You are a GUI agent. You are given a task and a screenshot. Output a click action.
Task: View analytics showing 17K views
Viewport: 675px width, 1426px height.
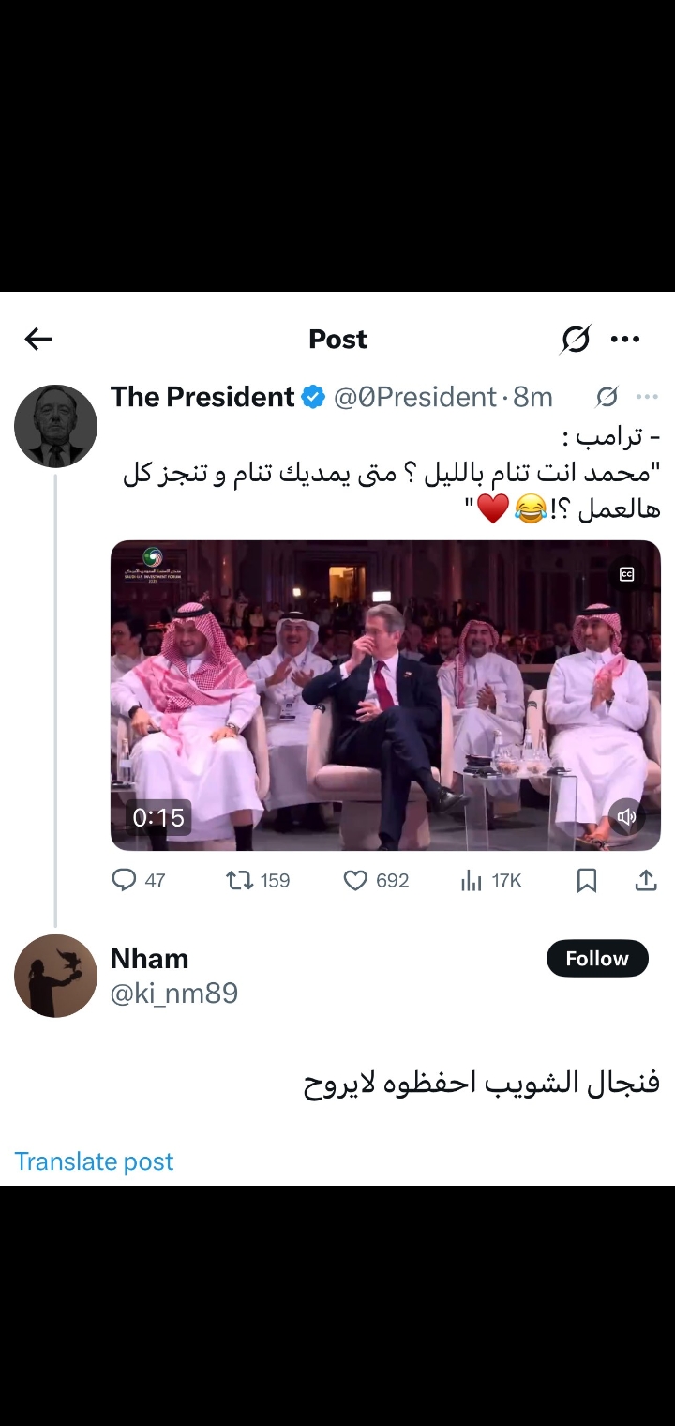pyautogui.click(x=490, y=880)
